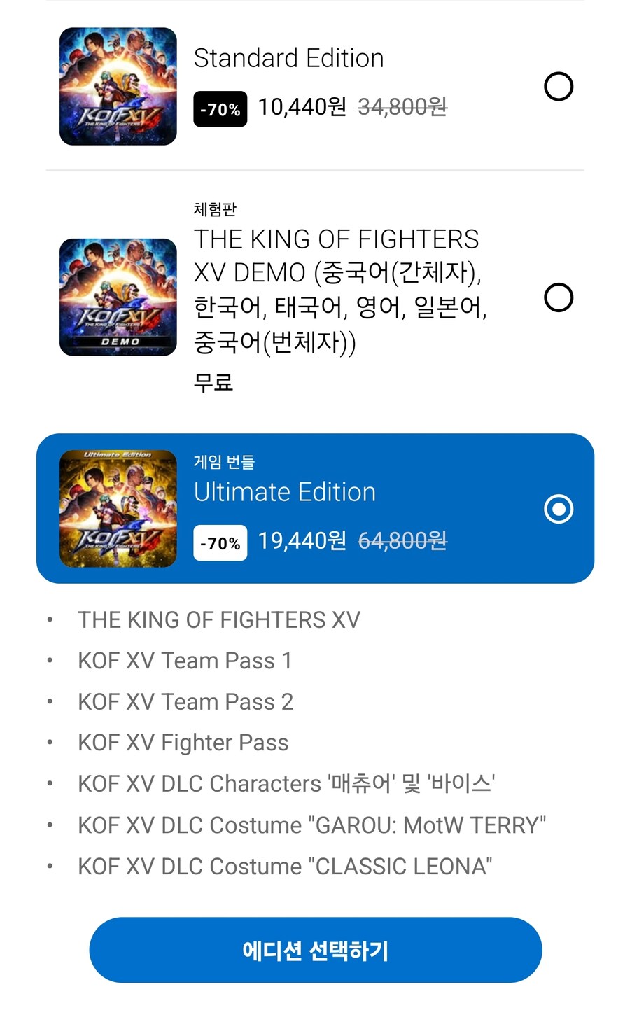The width and height of the screenshot is (630, 1024).
Task: Click the Ultimate Edition cover art
Action: click(118, 508)
